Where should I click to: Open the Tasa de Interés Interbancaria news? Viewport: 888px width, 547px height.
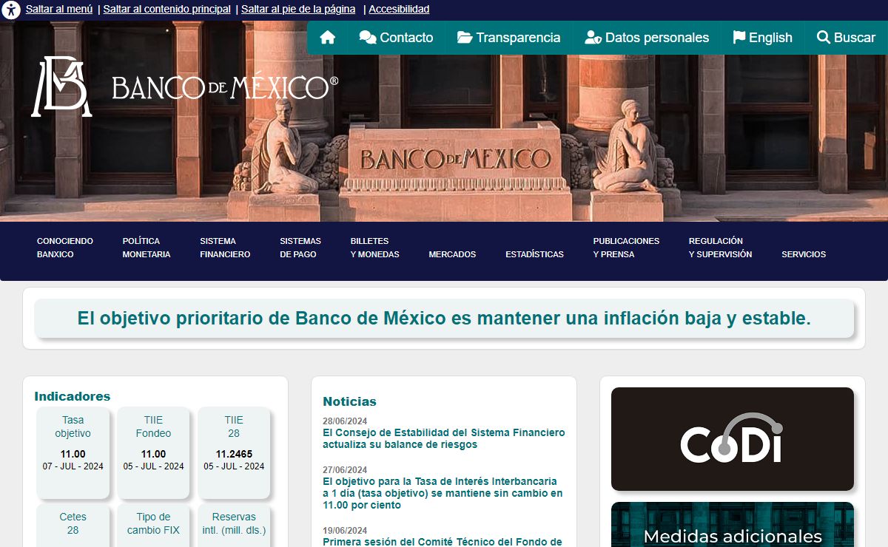(442, 493)
